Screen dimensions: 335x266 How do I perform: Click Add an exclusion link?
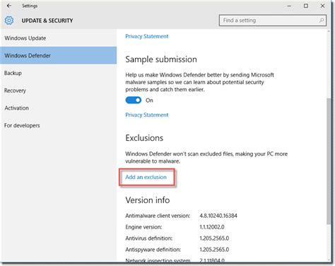[x=146, y=177]
